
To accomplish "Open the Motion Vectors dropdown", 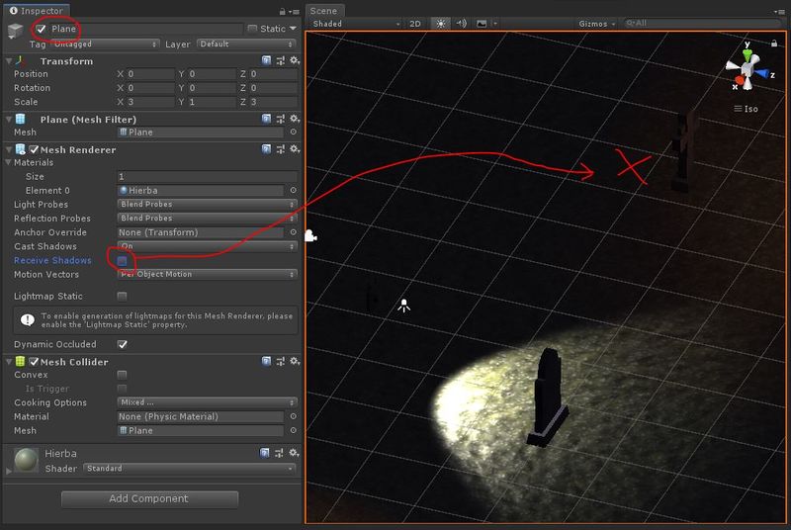I will (x=207, y=274).
